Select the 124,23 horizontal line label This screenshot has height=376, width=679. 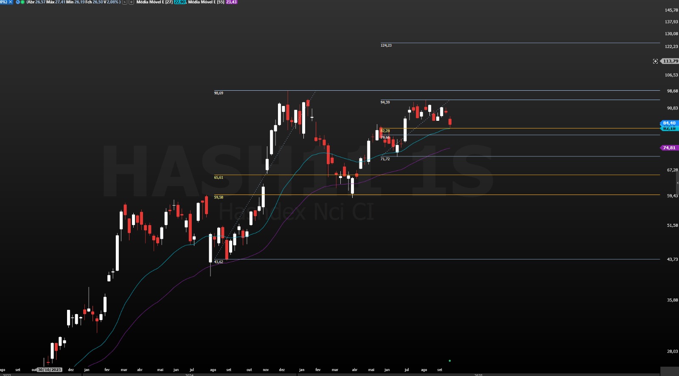pyautogui.click(x=386, y=45)
